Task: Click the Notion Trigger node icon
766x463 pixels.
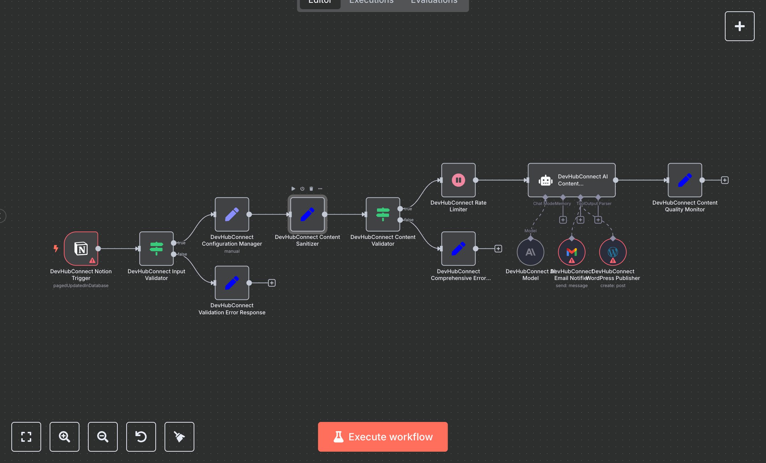Action: (81, 248)
